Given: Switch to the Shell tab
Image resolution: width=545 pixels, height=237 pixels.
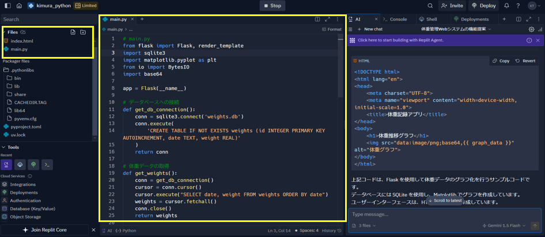Looking at the screenshot, I should [428, 20].
